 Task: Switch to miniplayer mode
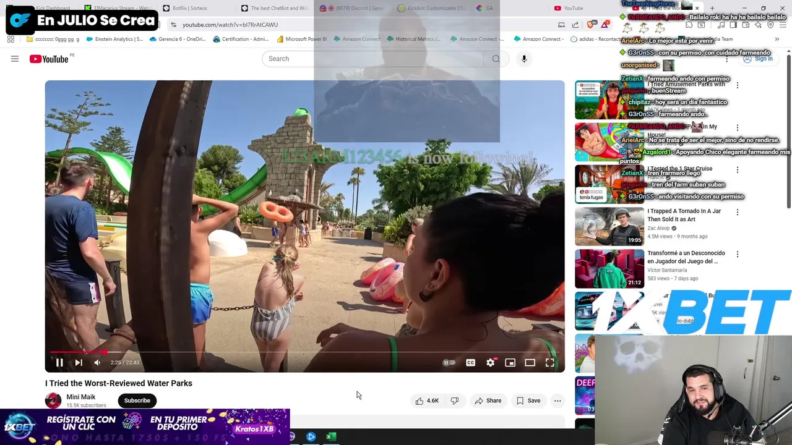coord(510,363)
